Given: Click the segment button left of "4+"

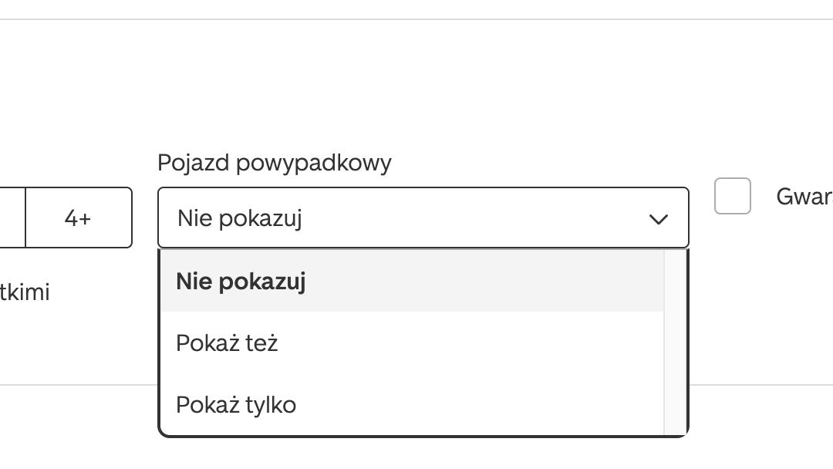Looking at the screenshot, I should coord(12,218).
